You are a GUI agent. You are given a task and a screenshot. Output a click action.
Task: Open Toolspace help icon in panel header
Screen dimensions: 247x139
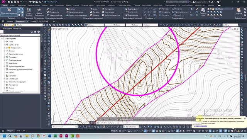coord(39,32)
